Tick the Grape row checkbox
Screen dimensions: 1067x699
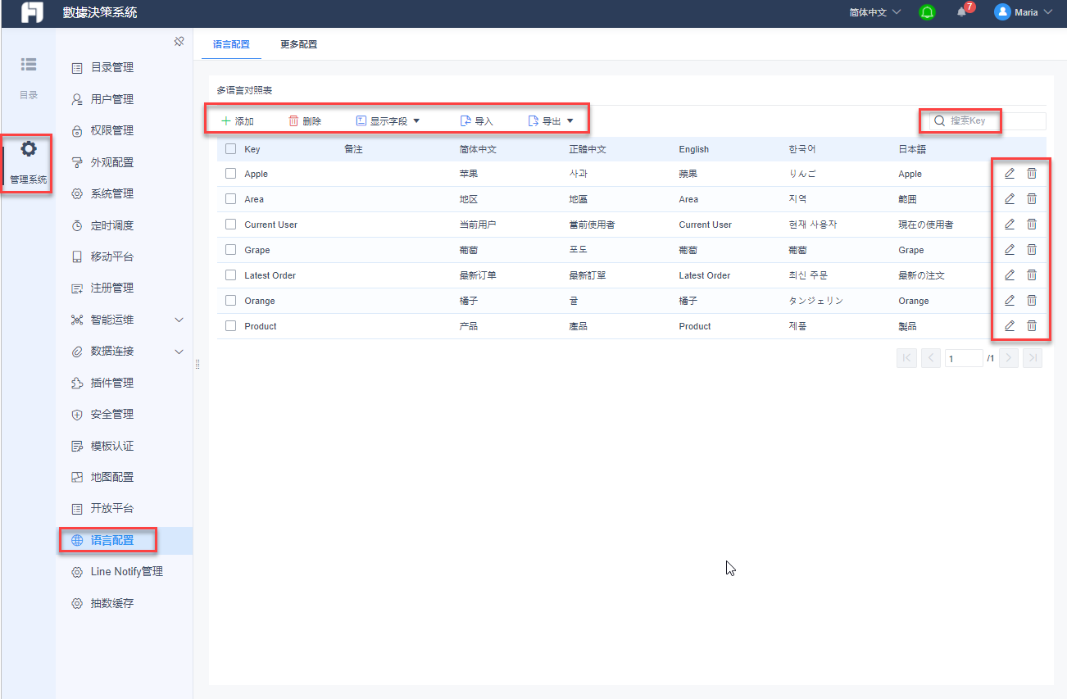pos(230,250)
